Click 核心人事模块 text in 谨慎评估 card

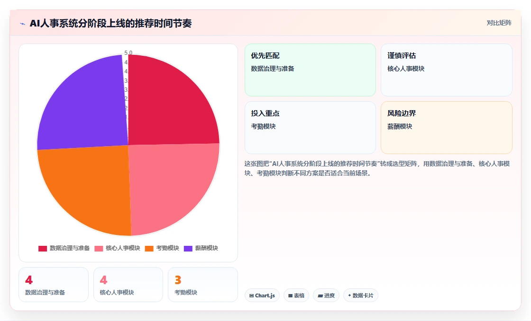(x=406, y=69)
